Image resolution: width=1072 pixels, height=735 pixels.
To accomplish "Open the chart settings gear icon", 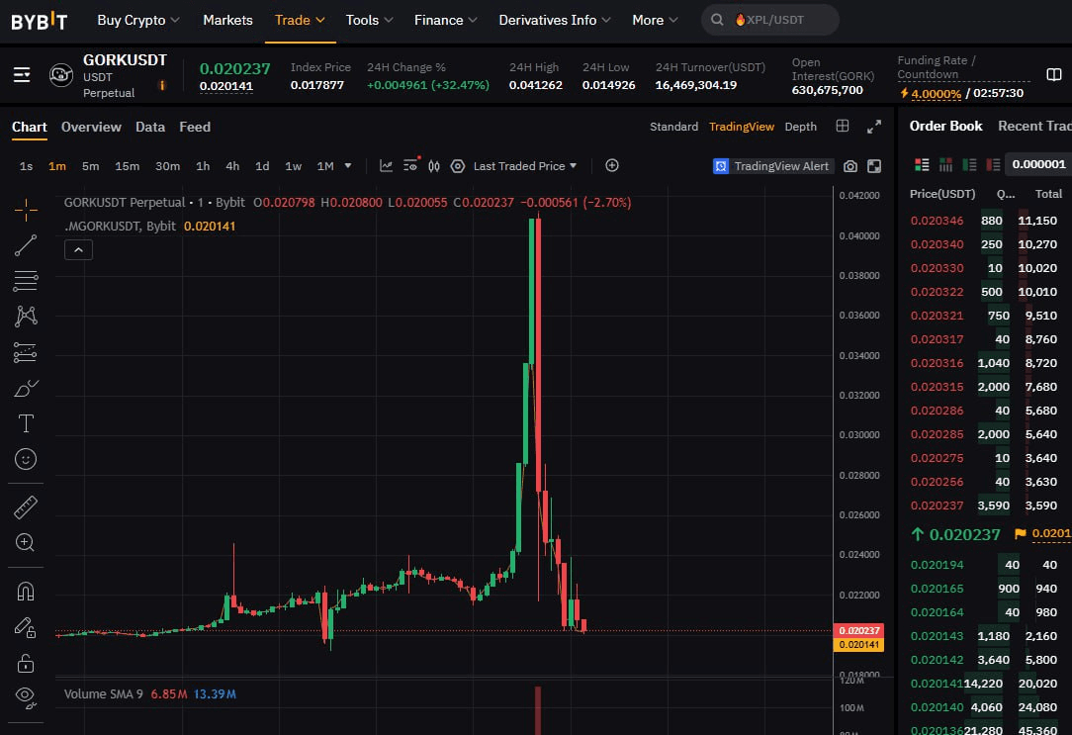I will point(457,166).
